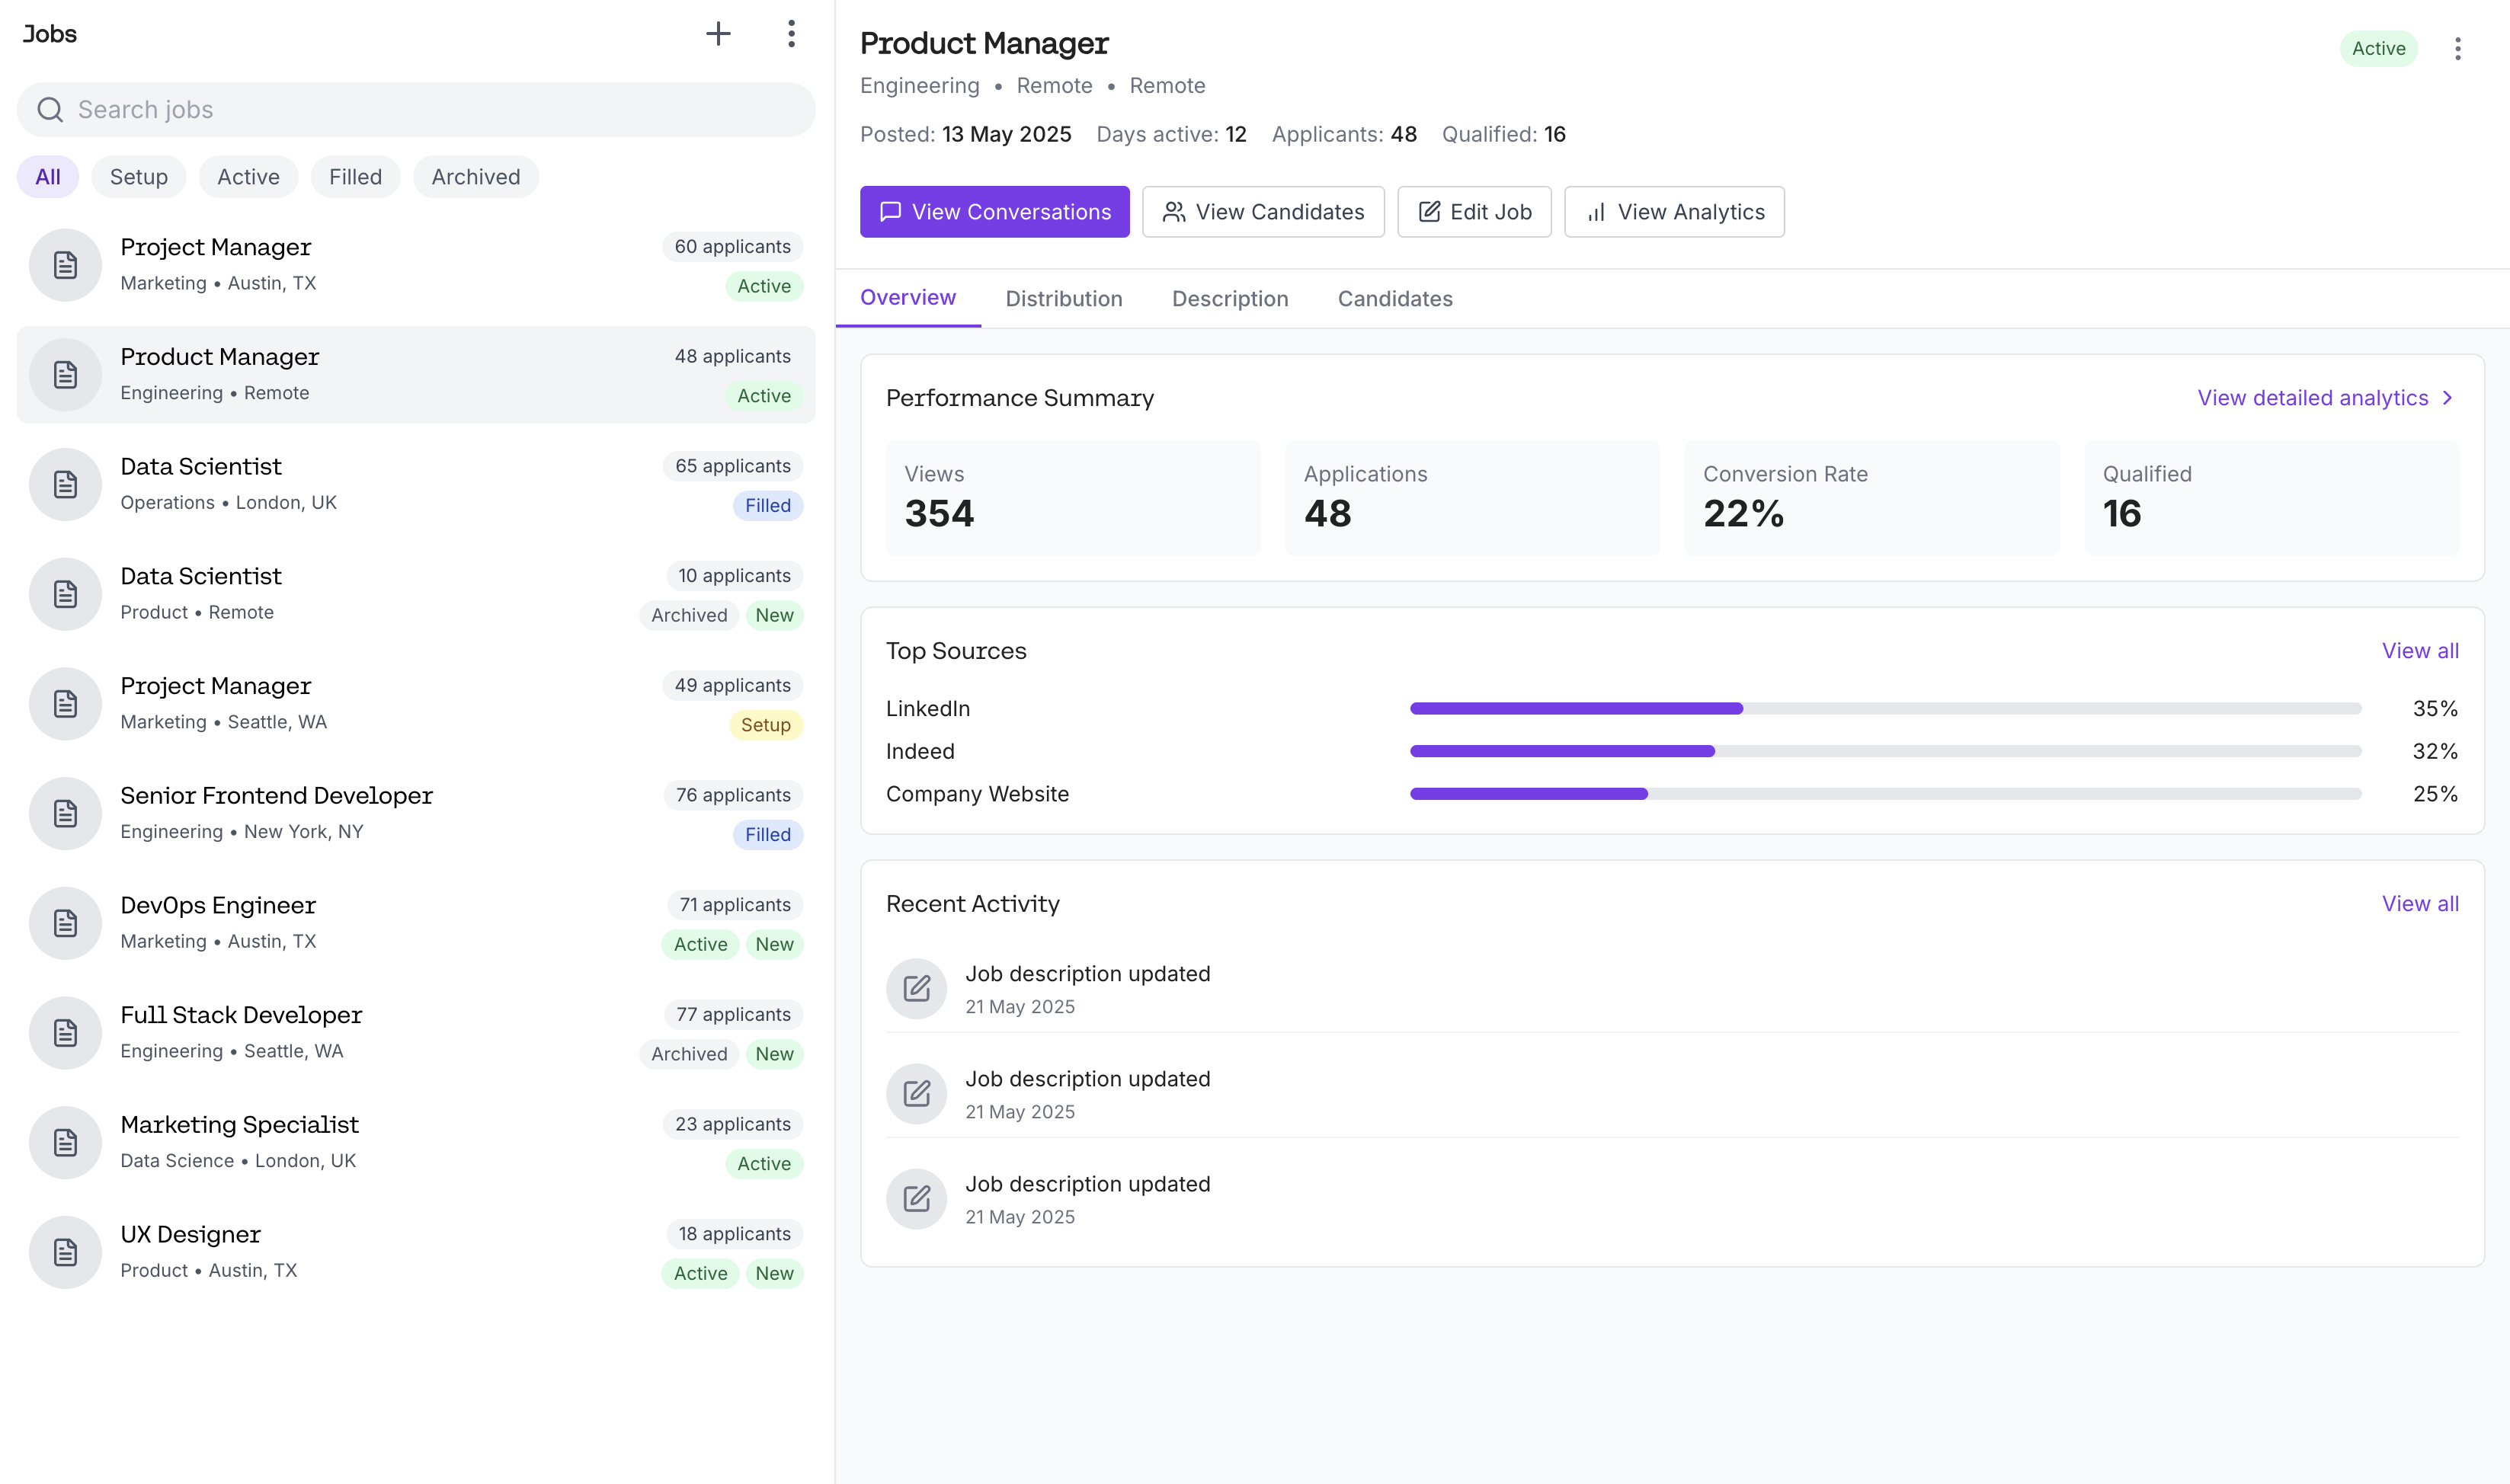Click Marketing Specialist document icon
This screenshot has width=2510, height=1484.
coord(65,1142)
